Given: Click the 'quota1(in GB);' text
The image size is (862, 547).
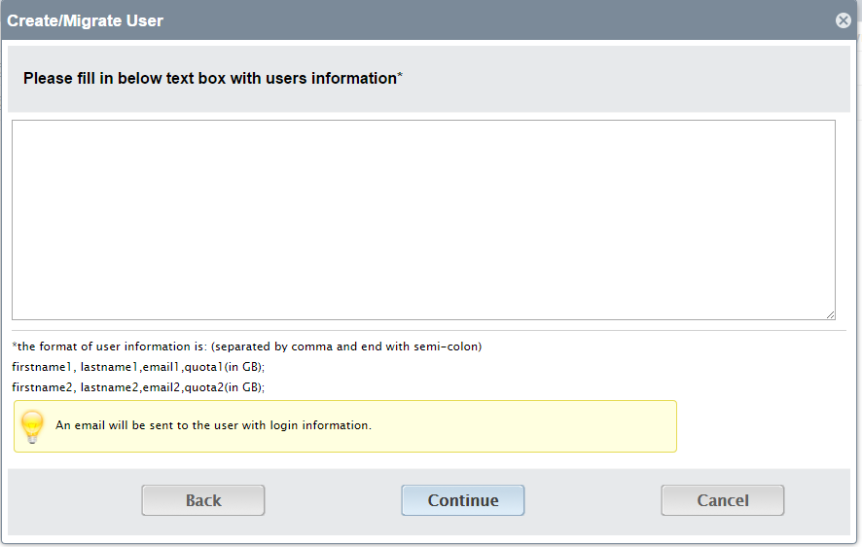Looking at the screenshot, I should pyautogui.click(x=225, y=367).
